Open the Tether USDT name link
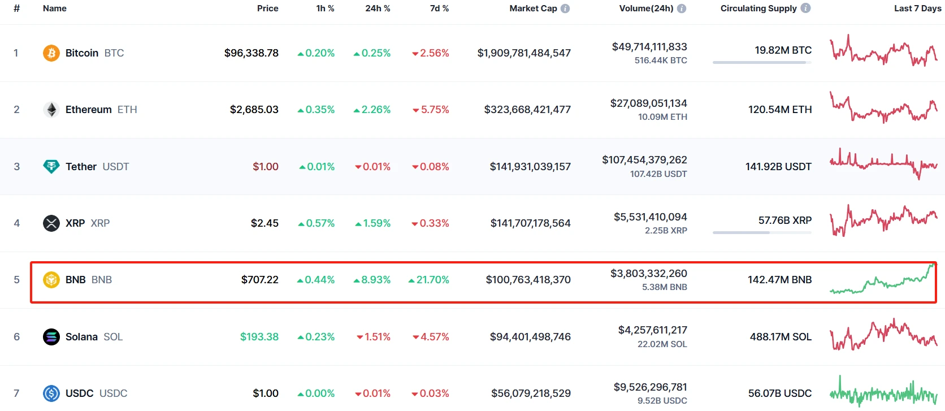945x411 pixels. pyautogui.click(x=97, y=167)
